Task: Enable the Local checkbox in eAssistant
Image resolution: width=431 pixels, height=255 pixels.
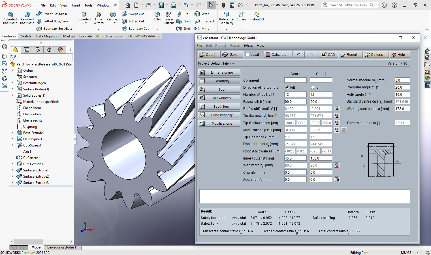Action: click(x=247, y=54)
